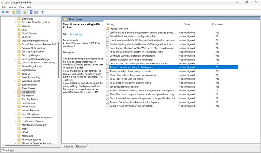This screenshot has height=153, width=261.
Task: Click Not configured state of Show files based on account
Action: [x=187, y=94]
